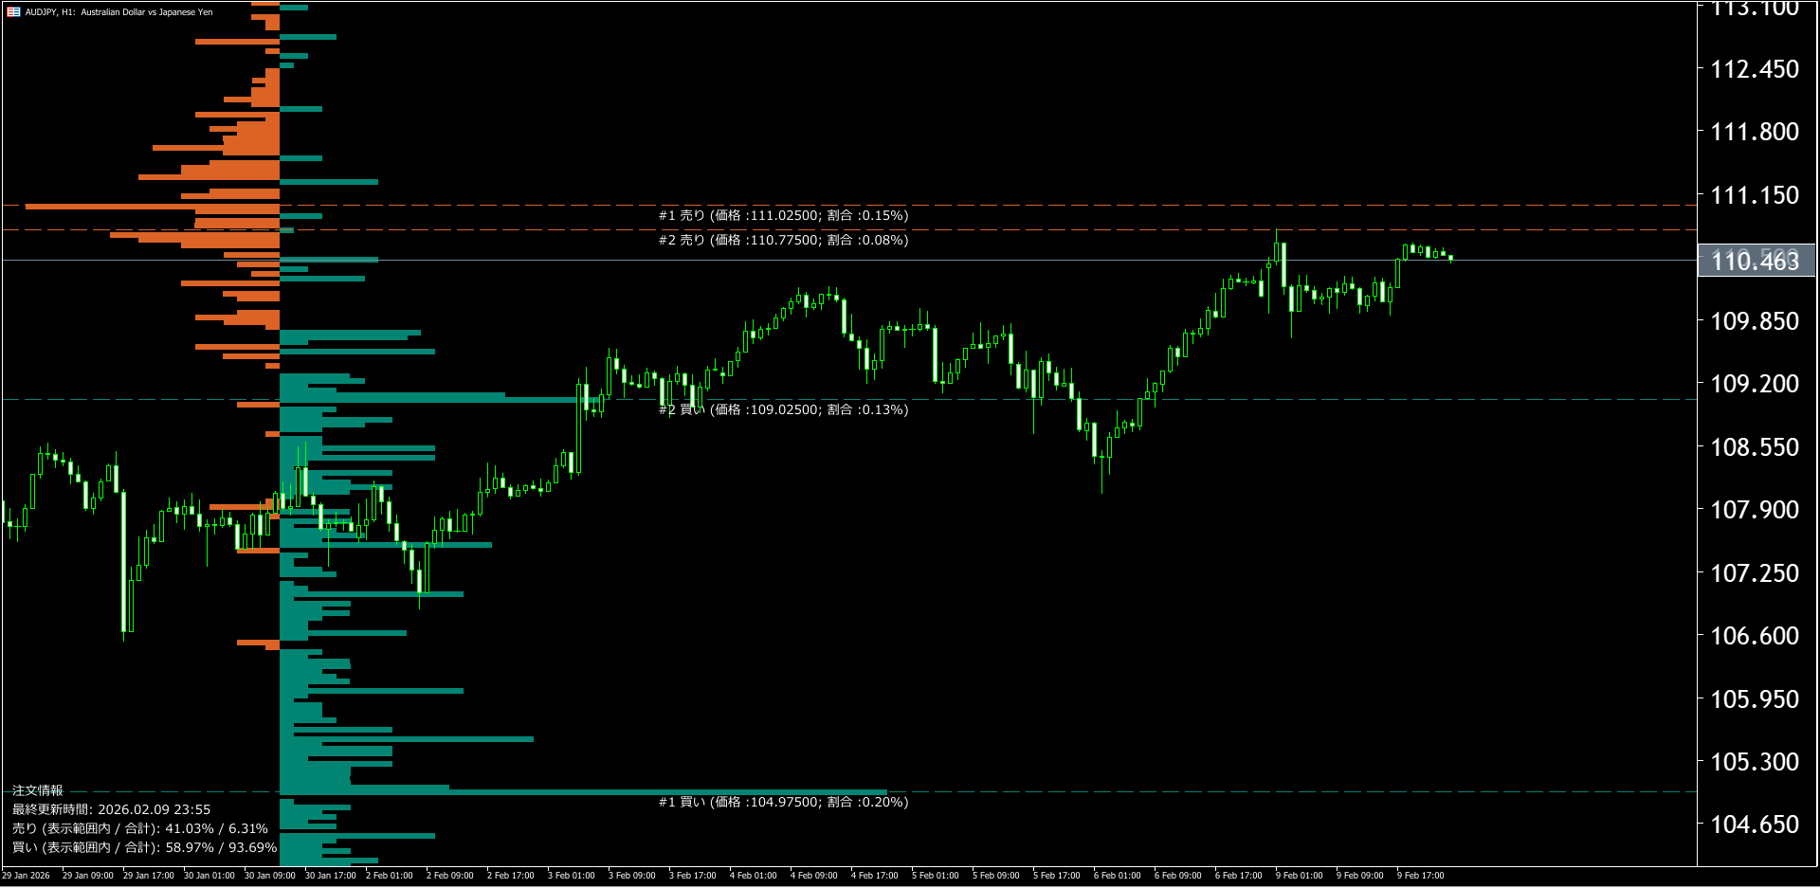
Task: Click the 売り 41.03% / 6.31% summary line
Action: point(140,829)
